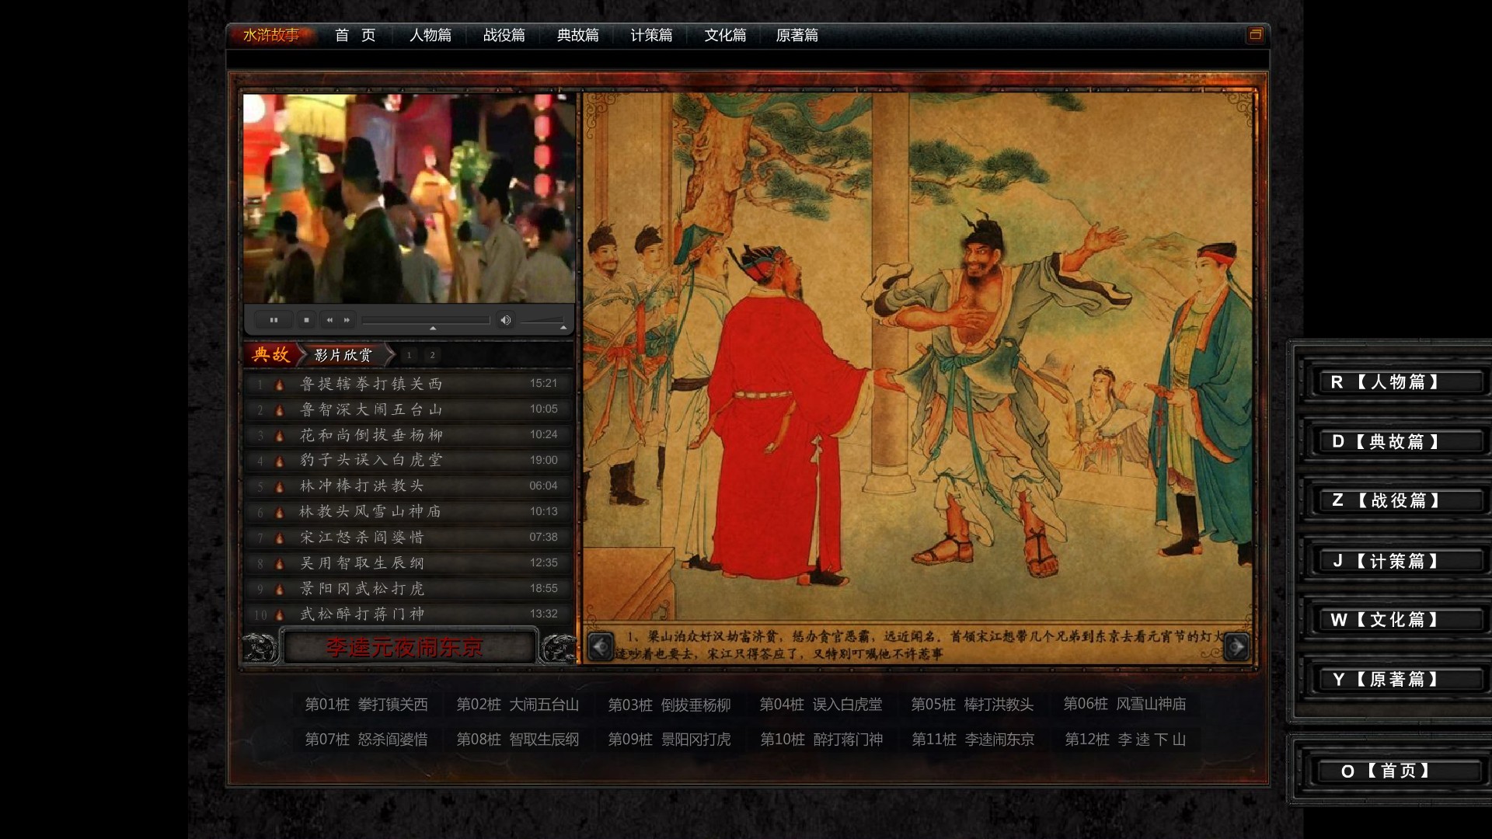Click the restore window icon at top
Screen dimensions: 1492x839
pos(1255,35)
